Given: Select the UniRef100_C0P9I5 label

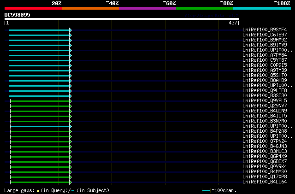Looking at the screenshot, I should pyautogui.click(x=265, y=65).
